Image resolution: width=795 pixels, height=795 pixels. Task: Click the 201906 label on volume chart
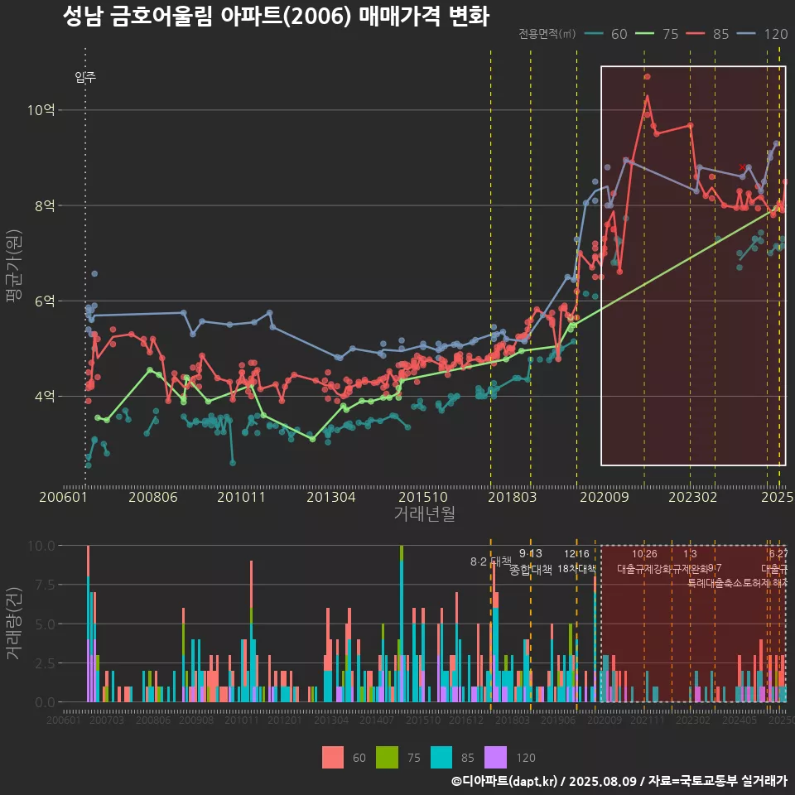[557, 720]
